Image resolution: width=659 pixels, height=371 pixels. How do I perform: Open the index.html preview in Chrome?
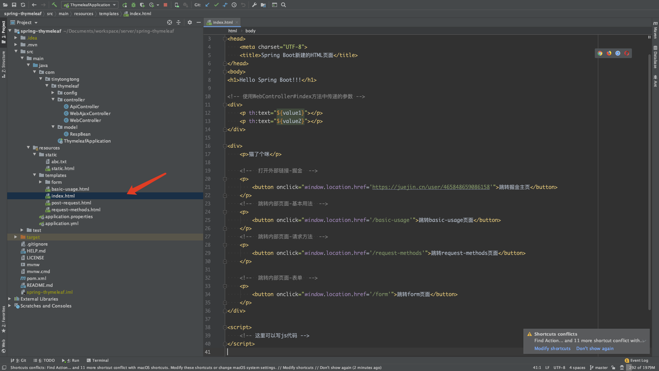click(x=600, y=53)
